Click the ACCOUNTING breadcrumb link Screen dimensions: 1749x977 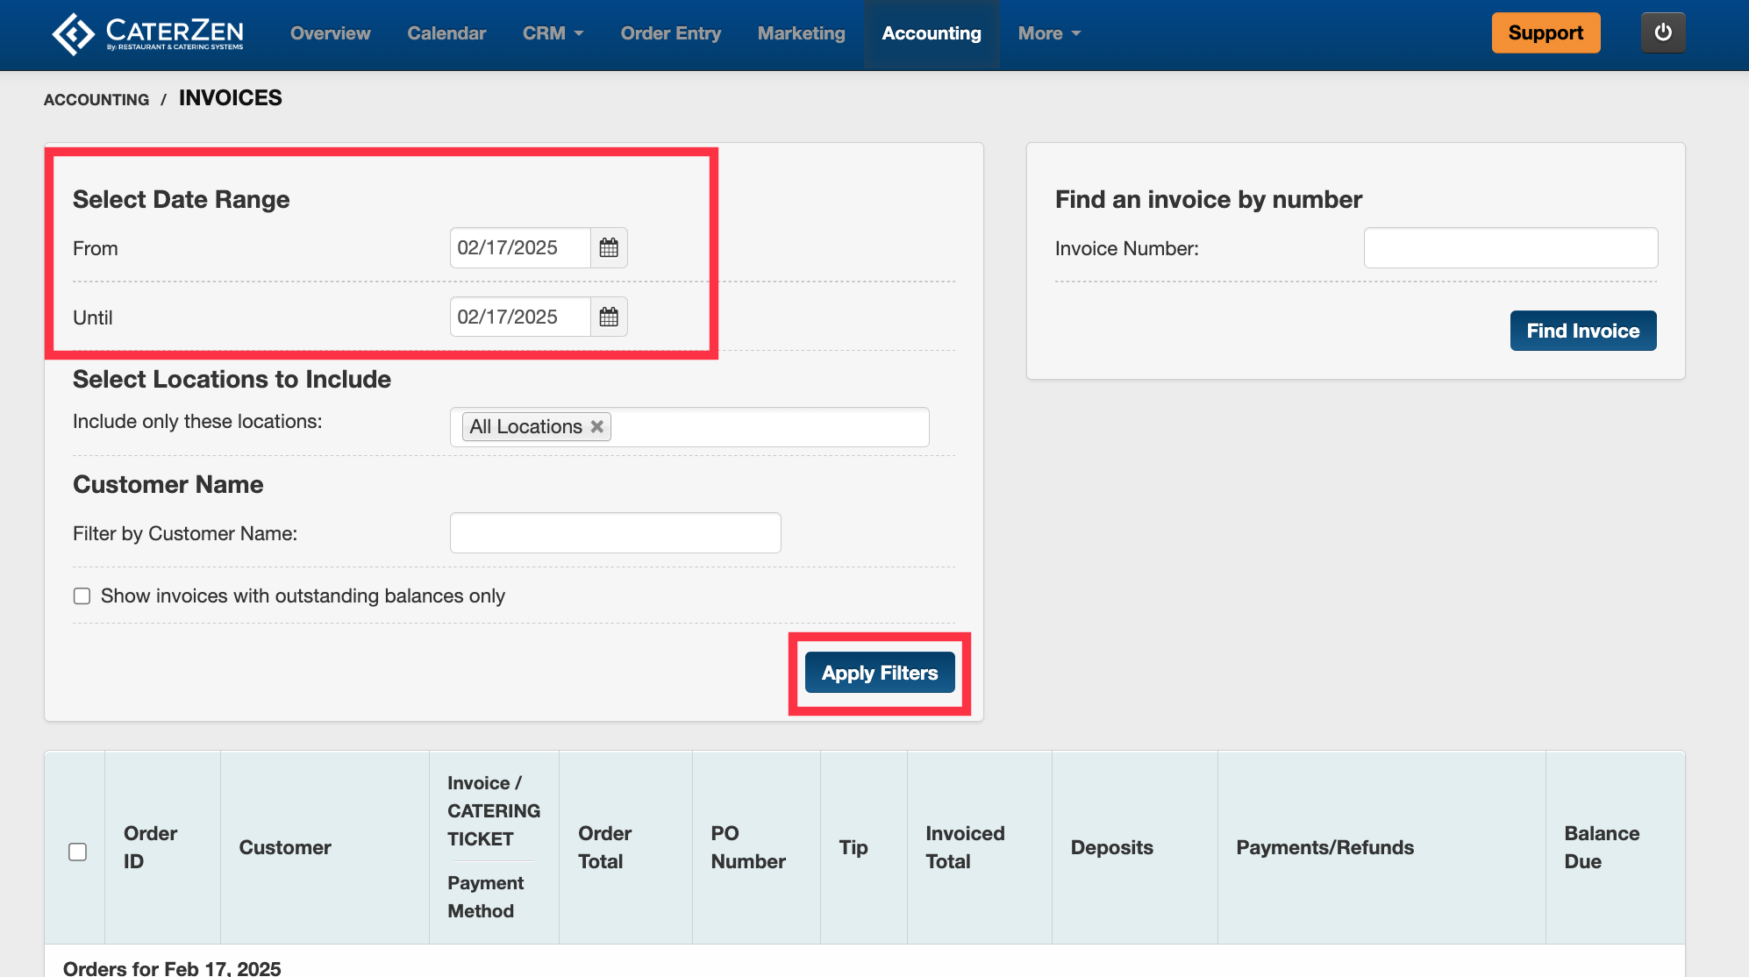point(96,100)
